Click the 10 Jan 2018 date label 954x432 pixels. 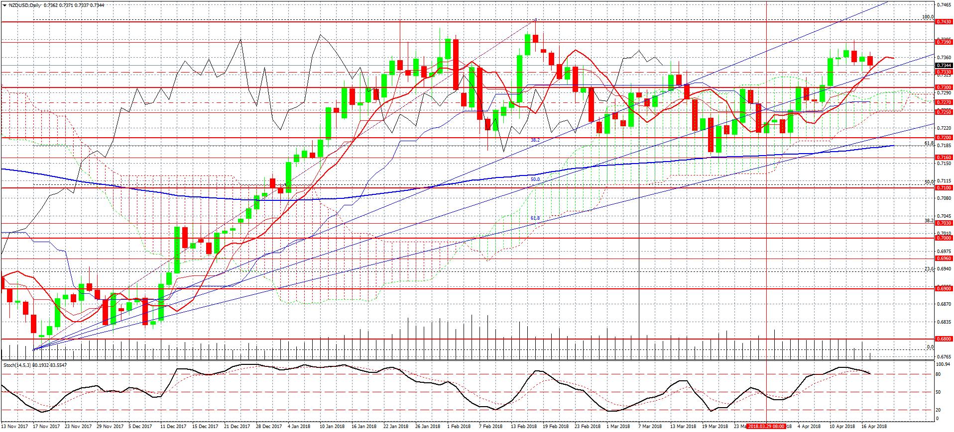coord(332,427)
